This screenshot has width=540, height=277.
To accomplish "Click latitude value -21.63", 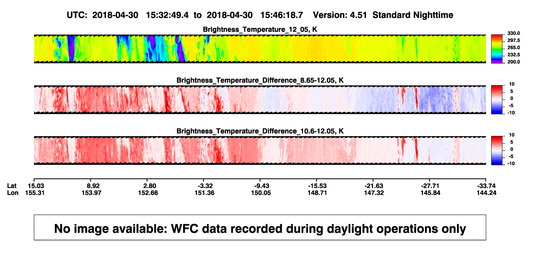I will pos(374,185).
